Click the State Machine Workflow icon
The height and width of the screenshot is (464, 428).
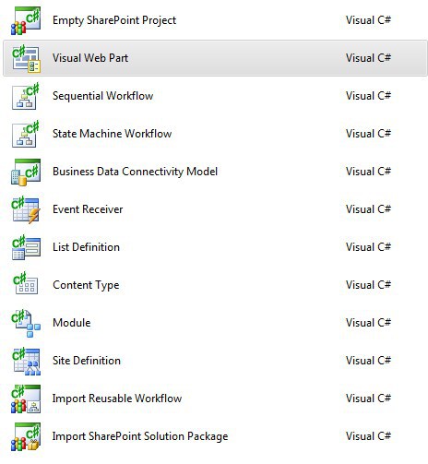point(26,134)
